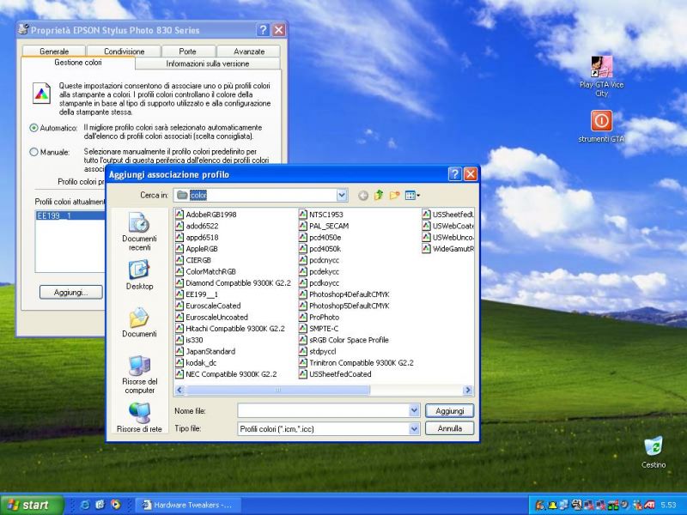Select the JapanStandard profile file

205,351
